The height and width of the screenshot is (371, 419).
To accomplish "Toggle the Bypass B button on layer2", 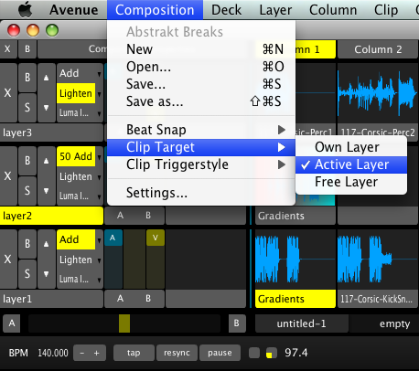I will (27, 161).
